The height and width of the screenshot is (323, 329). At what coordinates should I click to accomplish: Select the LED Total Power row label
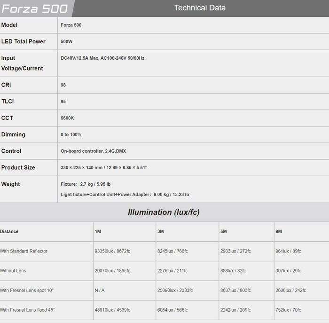(x=23, y=41)
